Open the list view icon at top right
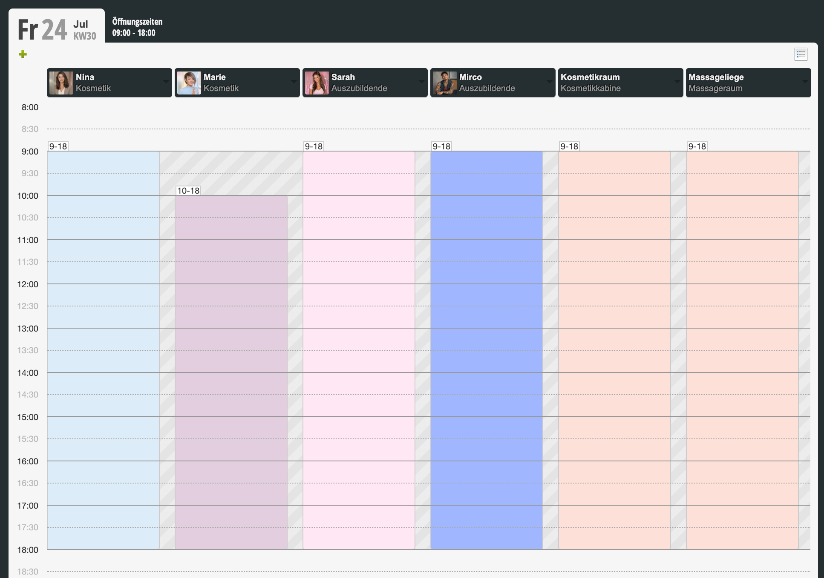Screen dimensions: 824x578 [x=801, y=54]
